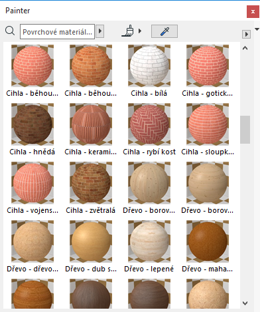Select the 'Dřevo - dub s...' oak thumbnail

pyautogui.click(x=91, y=241)
